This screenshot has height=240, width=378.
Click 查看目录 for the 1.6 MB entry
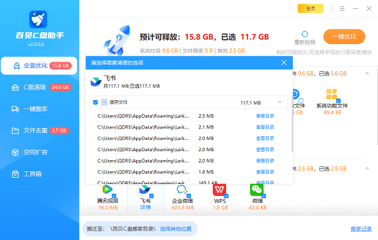tap(265, 172)
